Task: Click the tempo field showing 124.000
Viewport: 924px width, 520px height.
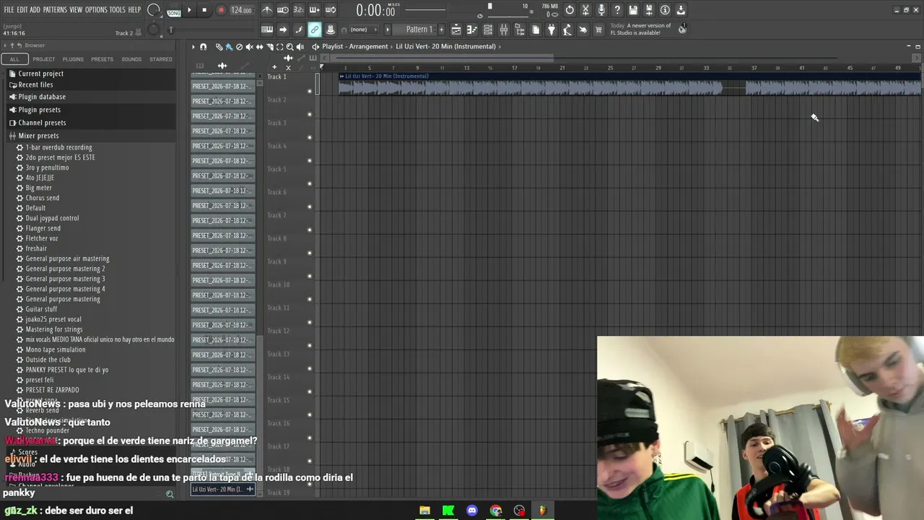Action: pos(241,10)
